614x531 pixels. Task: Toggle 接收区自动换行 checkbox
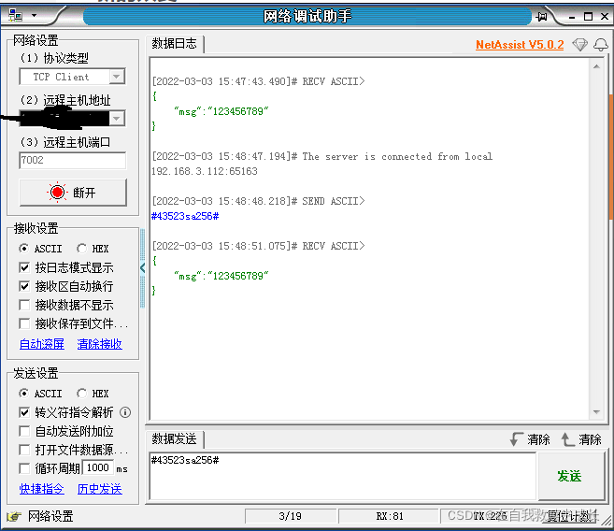(x=24, y=287)
